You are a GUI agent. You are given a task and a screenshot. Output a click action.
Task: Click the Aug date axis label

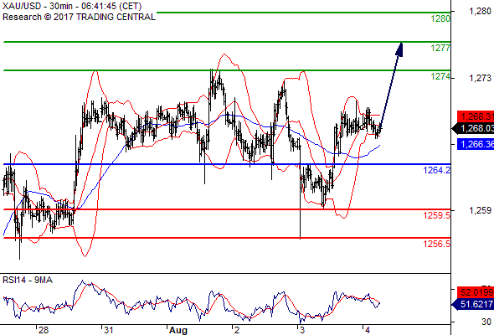point(178,330)
